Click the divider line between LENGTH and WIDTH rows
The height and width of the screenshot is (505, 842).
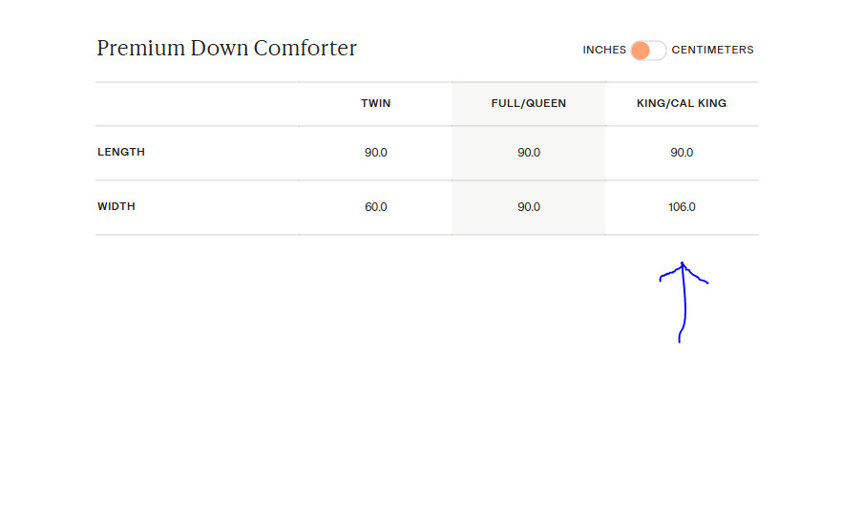[427, 180]
